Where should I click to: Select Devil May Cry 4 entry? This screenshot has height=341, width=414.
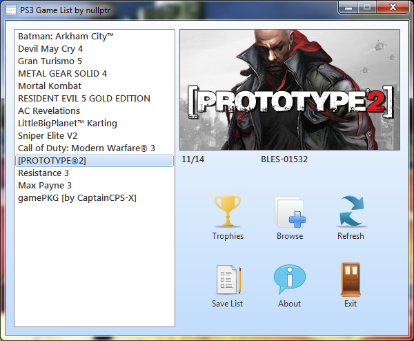[x=95, y=49]
